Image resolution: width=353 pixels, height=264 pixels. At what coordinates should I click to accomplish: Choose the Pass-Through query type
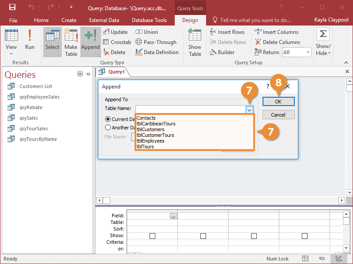(x=156, y=42)
